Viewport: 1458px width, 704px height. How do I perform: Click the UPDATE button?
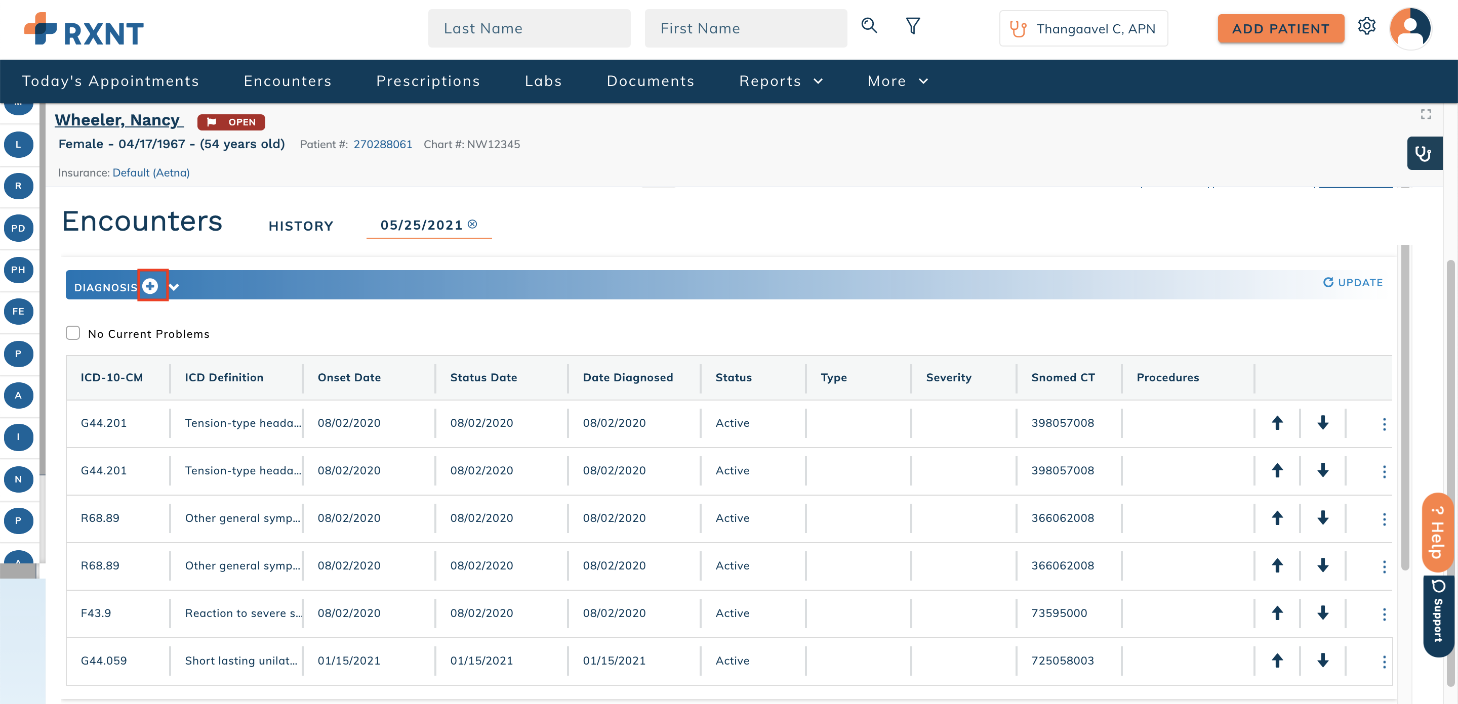1352,282
